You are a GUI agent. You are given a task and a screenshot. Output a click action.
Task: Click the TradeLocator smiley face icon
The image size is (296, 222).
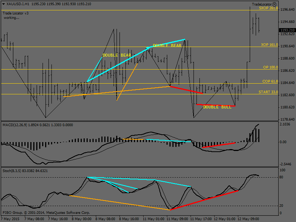click(275, 4)
